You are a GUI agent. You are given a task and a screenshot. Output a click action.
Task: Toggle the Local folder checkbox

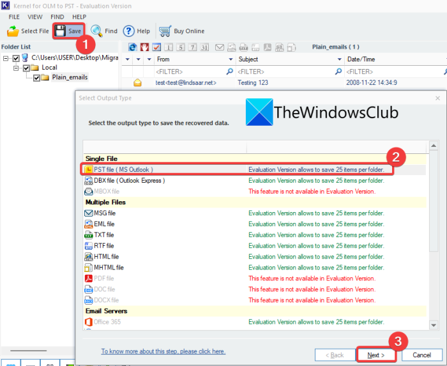tap(26, 68)
